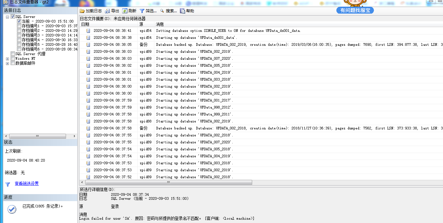Enable the Windows NT log checkbox
Image resolution: width=443 pixels, height=223 pixels.
click(x=13, y=58)
